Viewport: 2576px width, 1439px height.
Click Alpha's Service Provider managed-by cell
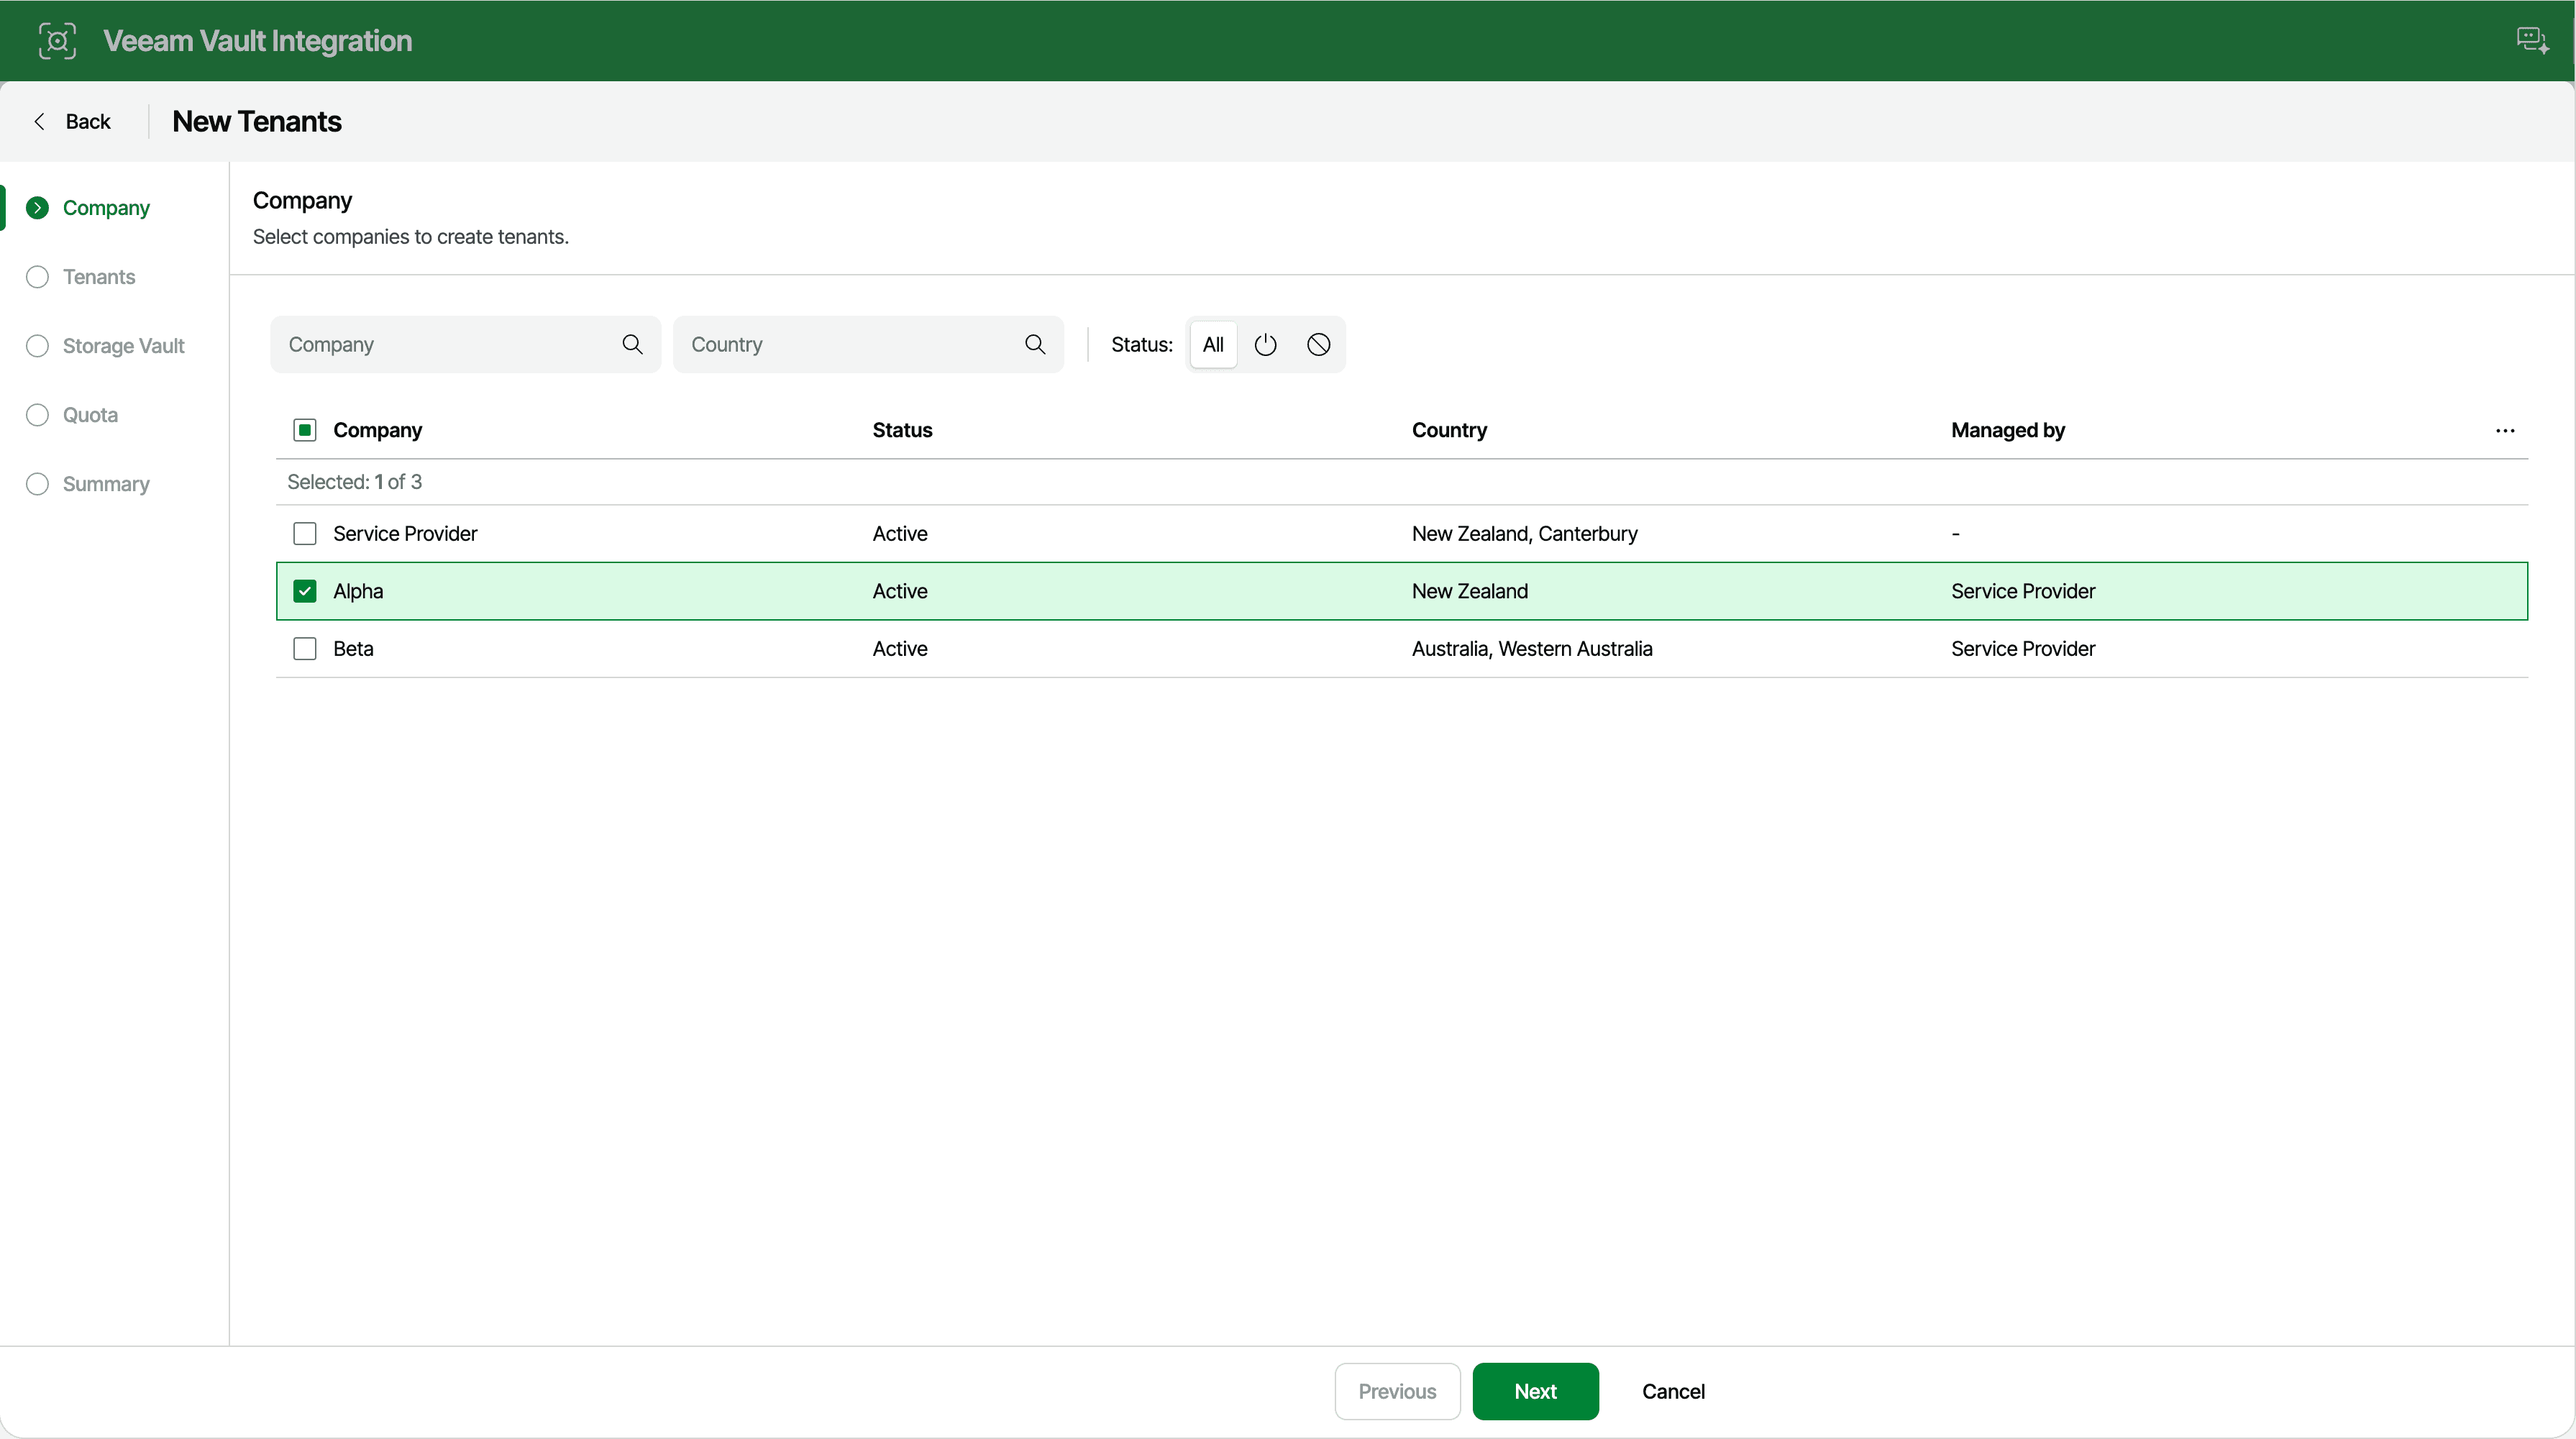(2023, 591)
